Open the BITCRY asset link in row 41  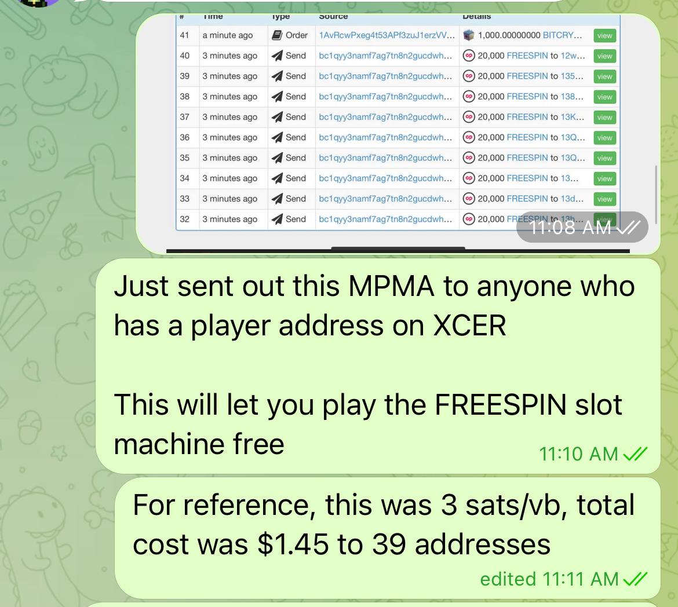coord(562,35)
